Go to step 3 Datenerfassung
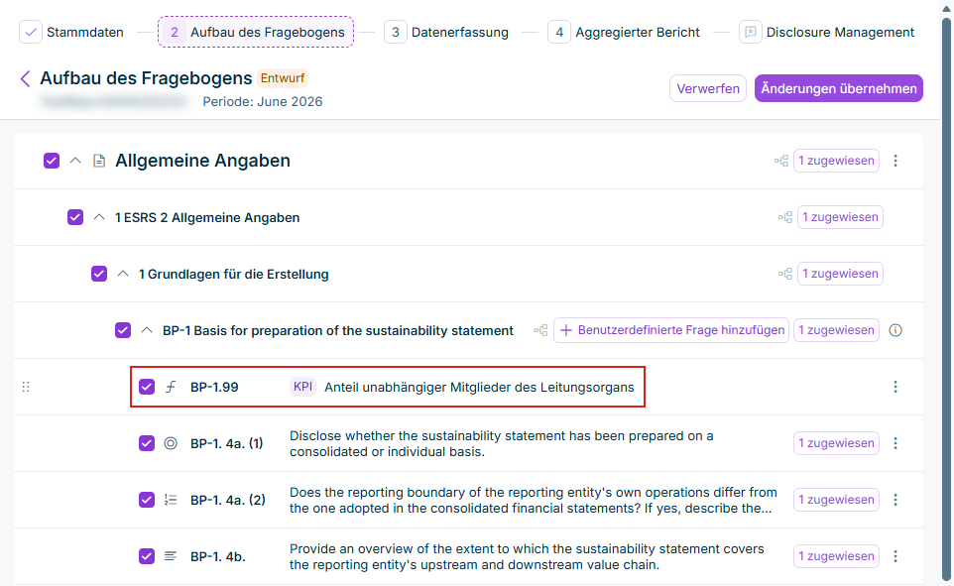 pos(446,33)
